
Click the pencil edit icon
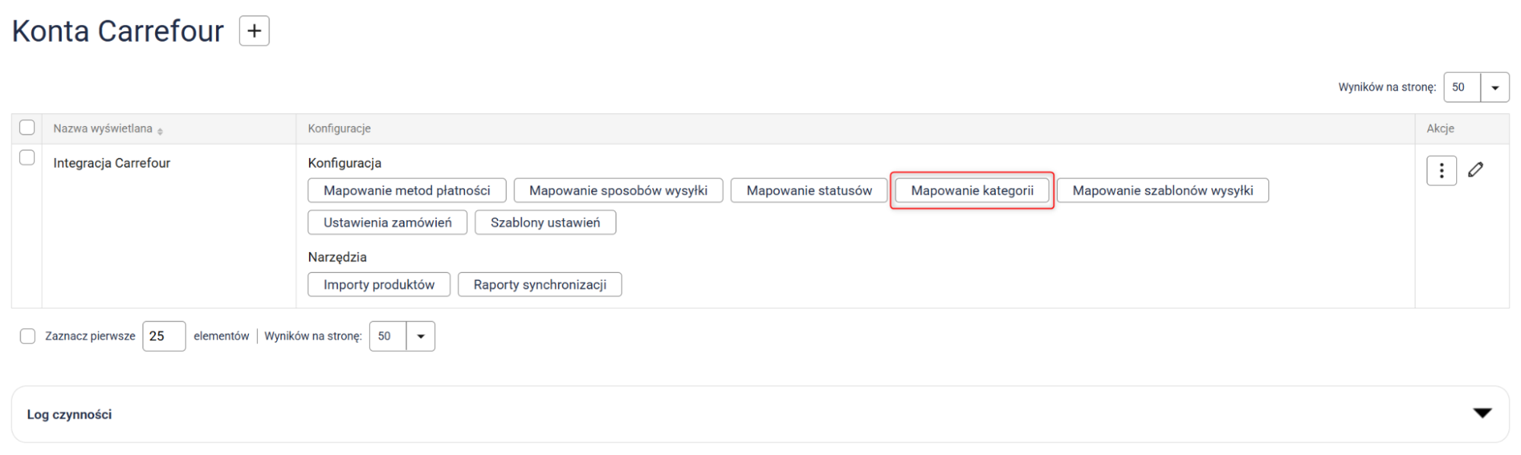pyautogui.click(x=1475, y=170)
